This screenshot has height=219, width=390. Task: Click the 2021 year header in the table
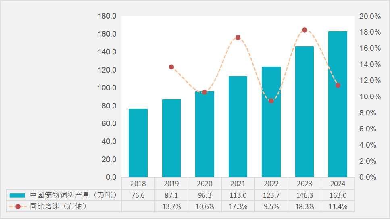238,184
